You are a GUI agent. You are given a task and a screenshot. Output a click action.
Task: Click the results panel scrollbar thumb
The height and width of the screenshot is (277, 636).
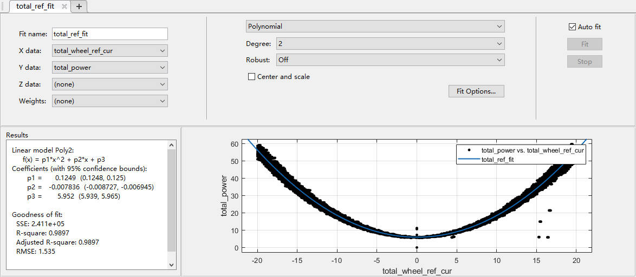[172, 200]
